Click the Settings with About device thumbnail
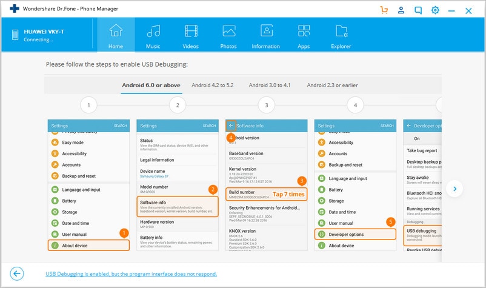This screenshot has height=288, width=486. (88, 185)
